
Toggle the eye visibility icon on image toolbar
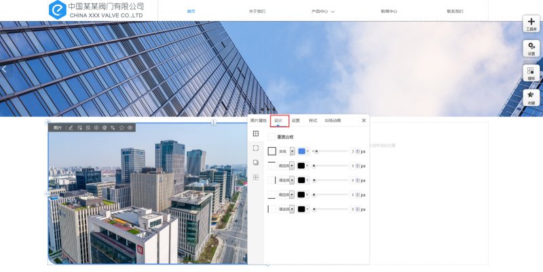130,128
